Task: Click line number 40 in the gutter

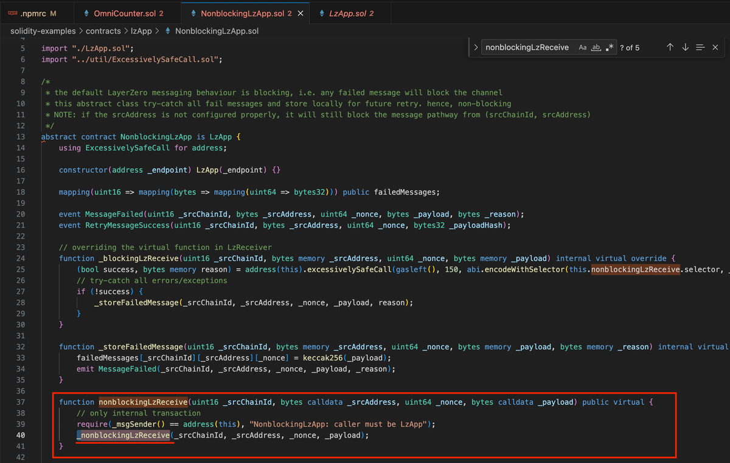Action: pyautogui.click(x=21, y=436)
